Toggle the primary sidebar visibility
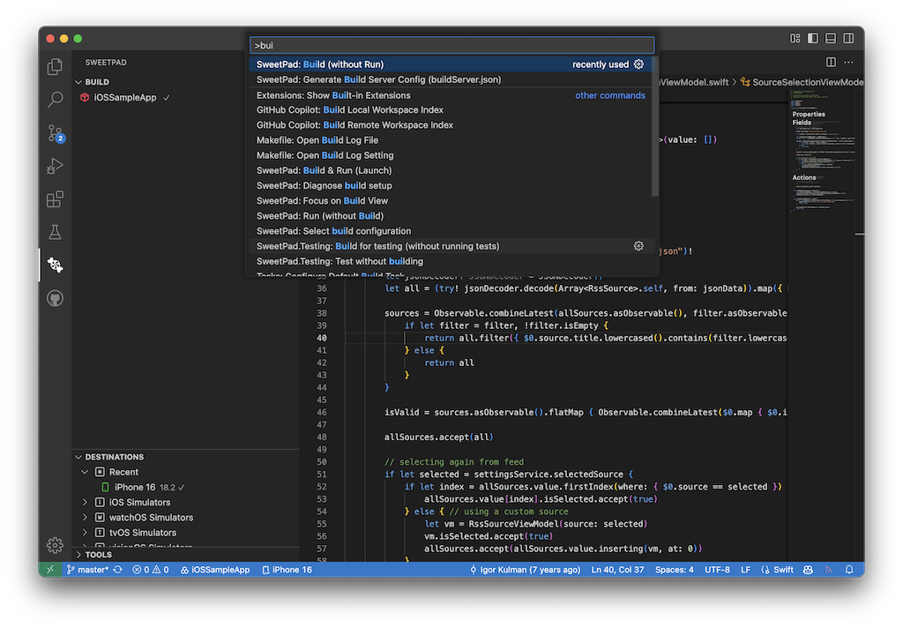Screen dimensions: 903x628 (x=812, y=38)
